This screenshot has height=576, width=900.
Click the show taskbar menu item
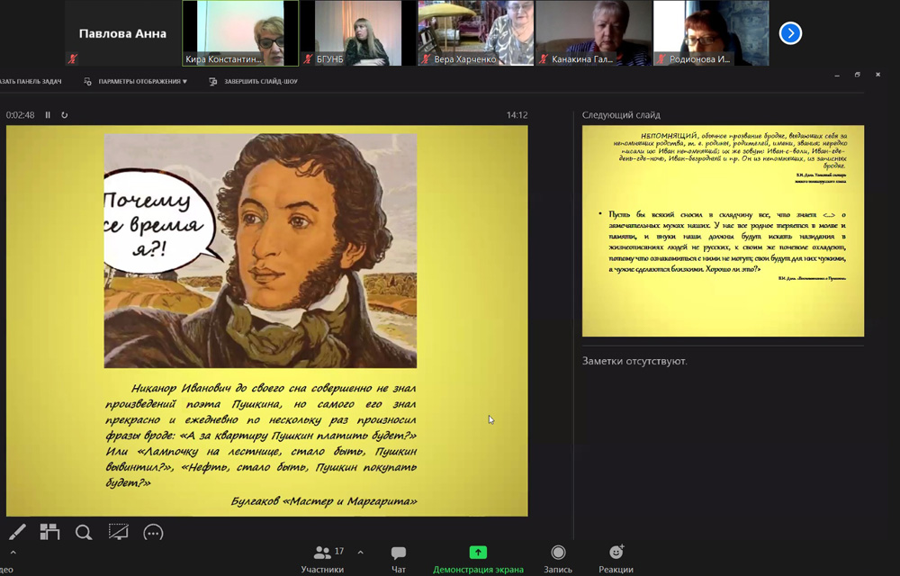pyautogui.click(x=31, y=82)
